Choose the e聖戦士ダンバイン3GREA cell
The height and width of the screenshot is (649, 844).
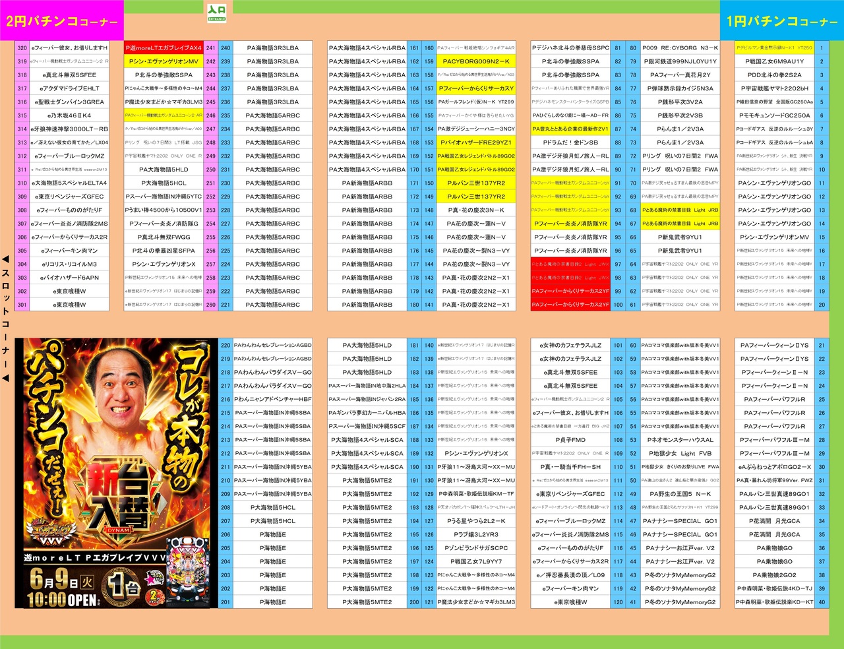tap(69, 102)
